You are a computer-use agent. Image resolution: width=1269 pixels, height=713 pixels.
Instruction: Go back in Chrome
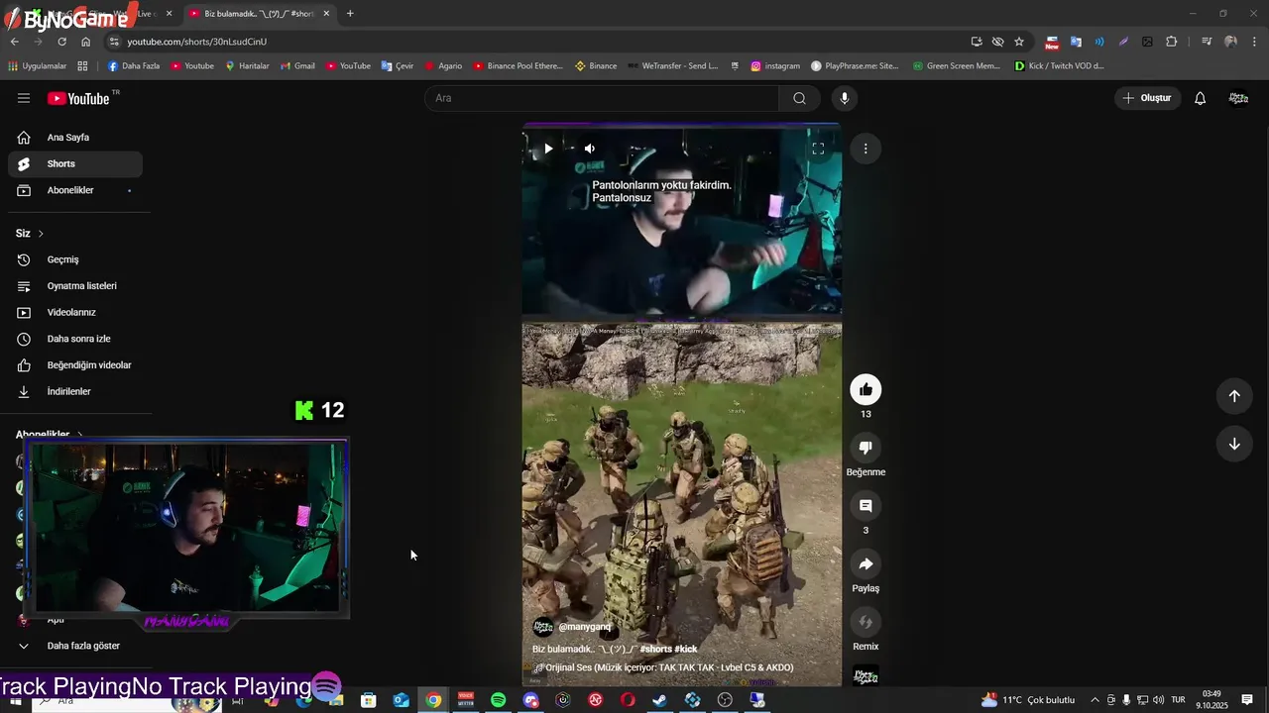click(15, 42)
